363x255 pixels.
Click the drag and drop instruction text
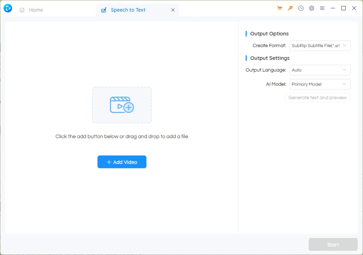[122, 136]
